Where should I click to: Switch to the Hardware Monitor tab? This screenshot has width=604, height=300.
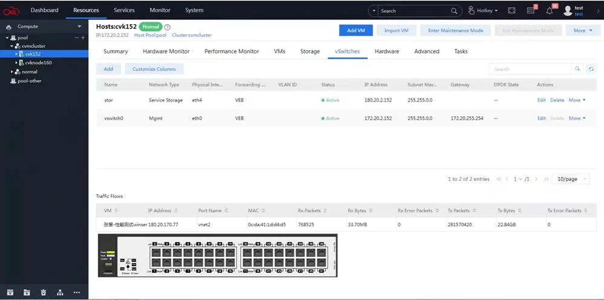point(166,51)
